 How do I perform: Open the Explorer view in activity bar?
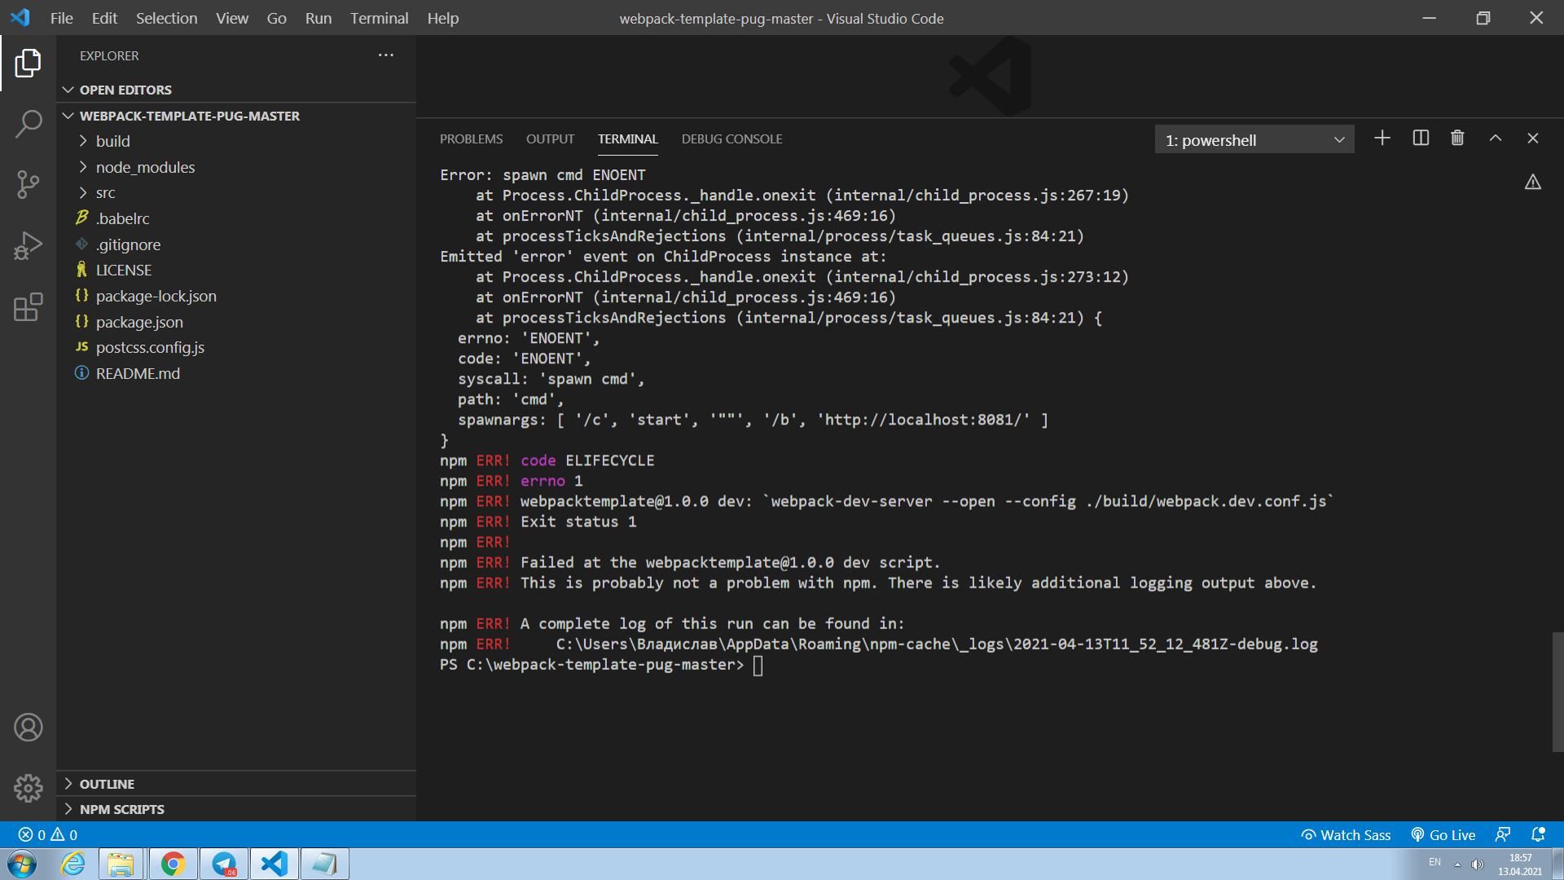point(28,63)
